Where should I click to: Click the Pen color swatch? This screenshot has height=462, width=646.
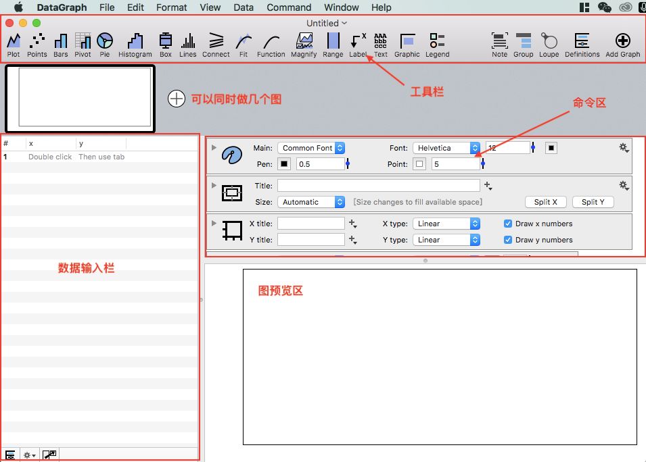tap(284, 163)
